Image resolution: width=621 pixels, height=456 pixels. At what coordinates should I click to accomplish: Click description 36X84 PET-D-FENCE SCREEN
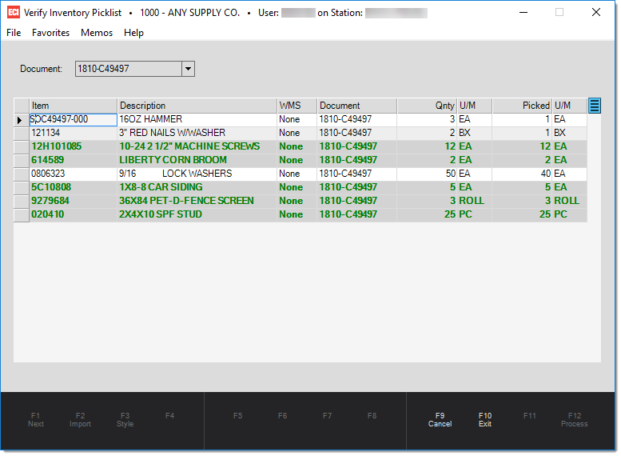(x=197, y=201)
